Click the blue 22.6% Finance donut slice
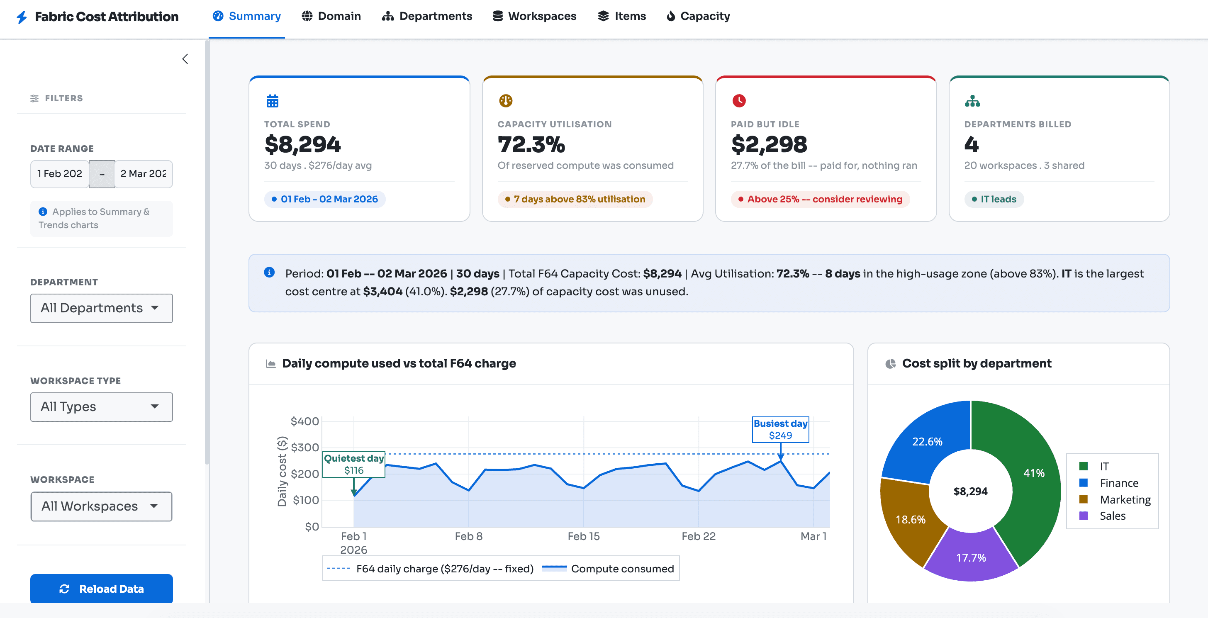Screen dimensions: 1208x618 pos(927,441)
